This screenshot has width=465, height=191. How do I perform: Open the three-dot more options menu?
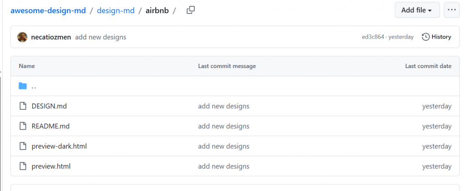click(451, 10)
